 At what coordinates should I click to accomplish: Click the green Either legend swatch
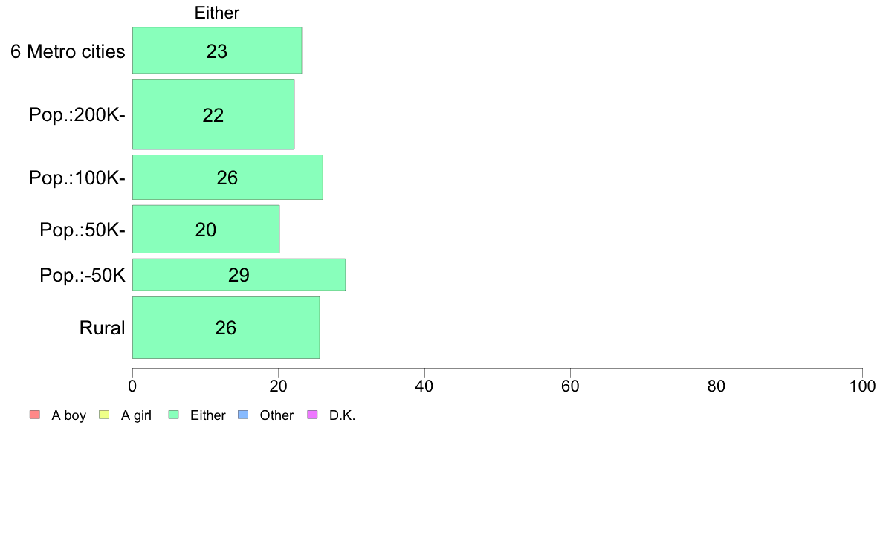173,415
